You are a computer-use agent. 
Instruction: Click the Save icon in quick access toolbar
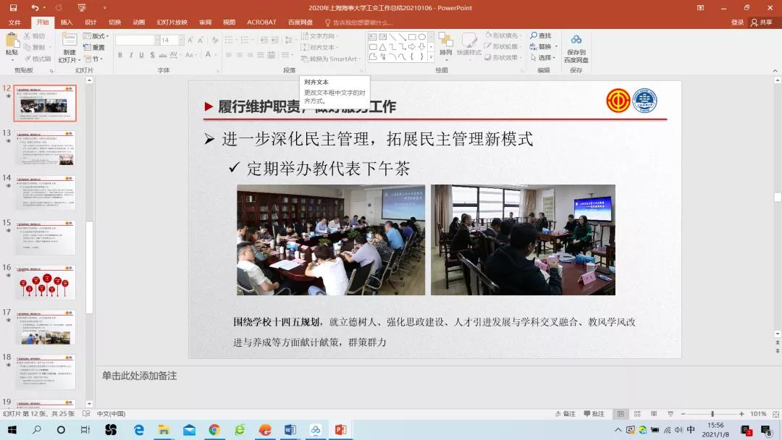13,7
